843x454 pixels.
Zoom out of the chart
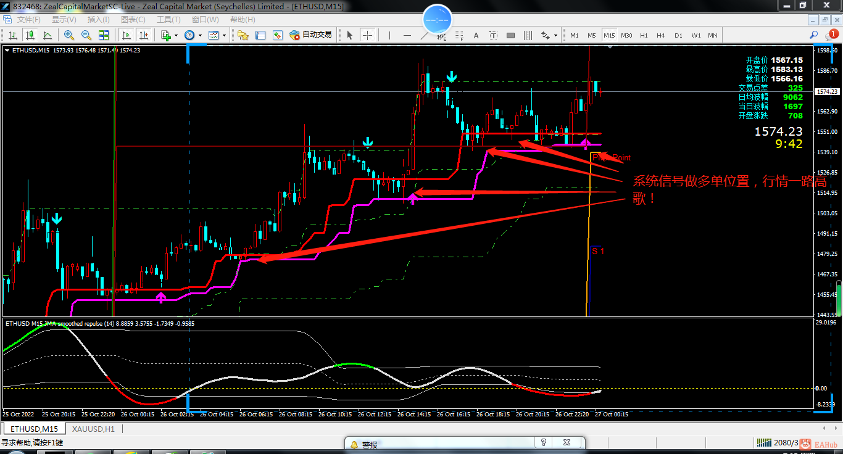86,35
